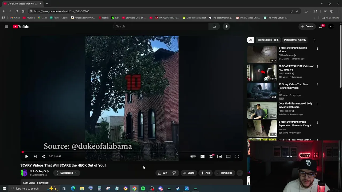Open the Ask AI button

click(205, 173)
